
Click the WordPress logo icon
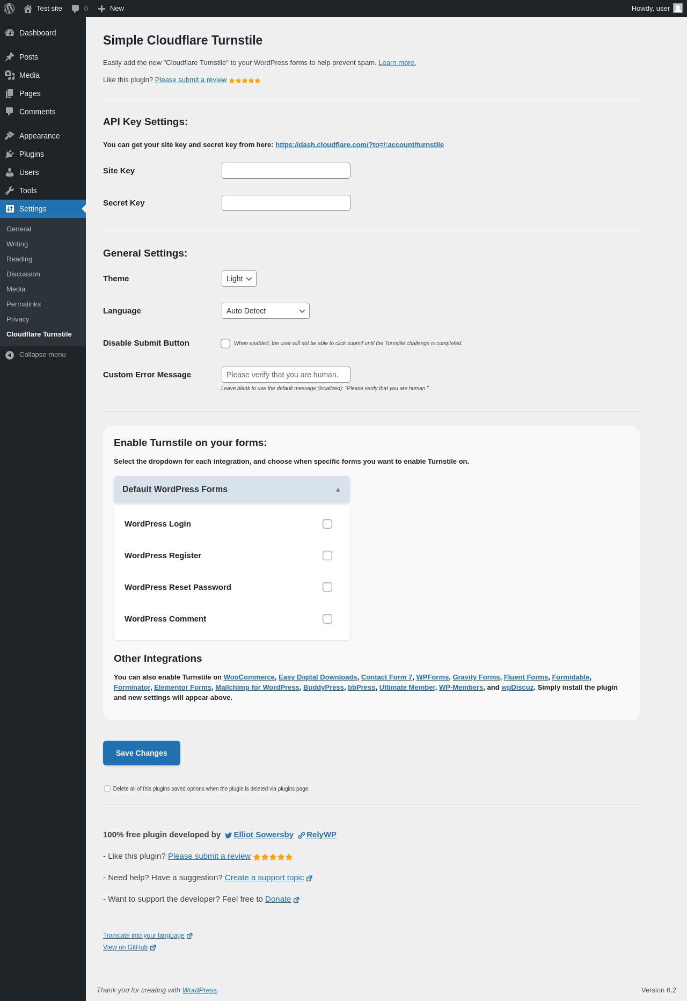click(x=9, y=9)
